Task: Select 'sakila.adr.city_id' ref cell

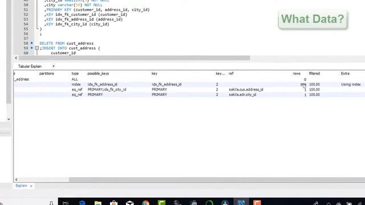Action: coord(242,95)
